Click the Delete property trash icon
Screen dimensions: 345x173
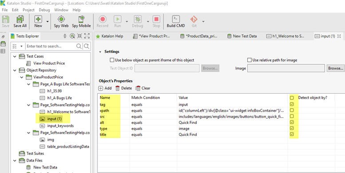(118, 88)
